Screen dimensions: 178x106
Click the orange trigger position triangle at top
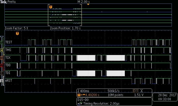88,4
